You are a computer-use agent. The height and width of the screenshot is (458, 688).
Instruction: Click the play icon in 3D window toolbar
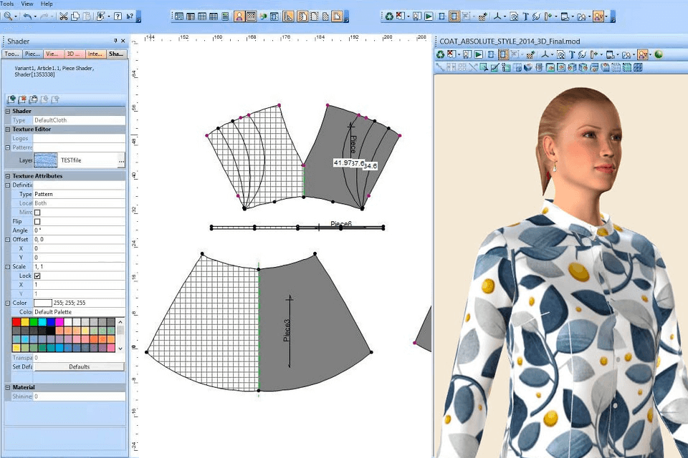click(x=478, y=54)
